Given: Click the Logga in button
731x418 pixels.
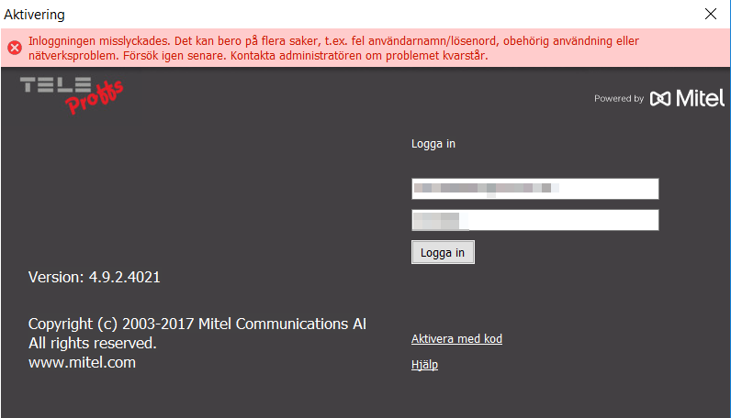Looking at the screenshot, I should pyautogui.click(x=443, y=252).
